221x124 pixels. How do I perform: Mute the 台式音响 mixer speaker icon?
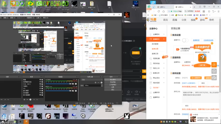coord(73,84)
